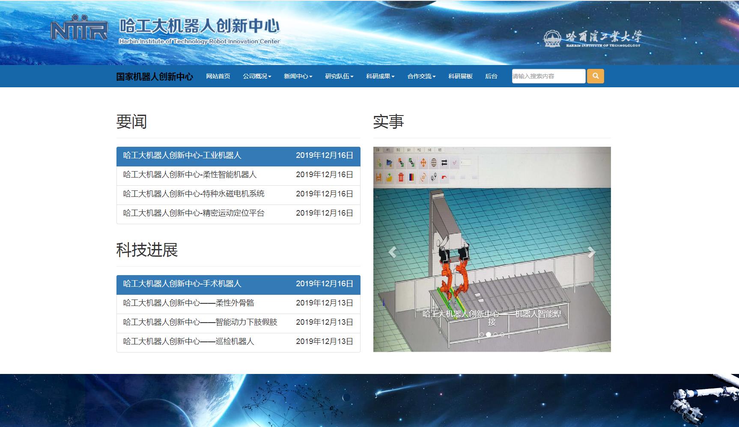Click the 要闻 section heading

(x=131, y=122)
